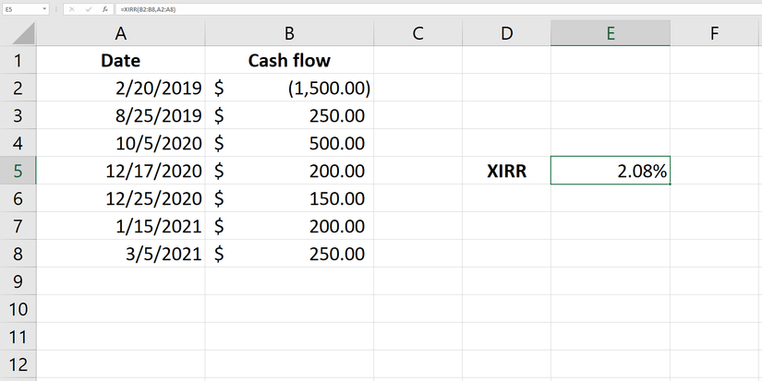Select row 6 header

tap(18, 198)
